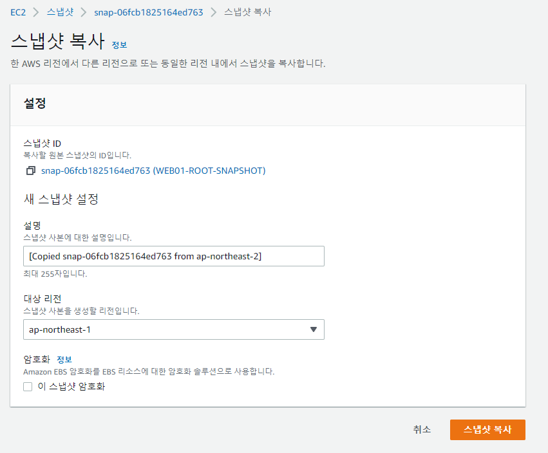Click the 스냅샷 복사 breadcrumb text
This screenshot has width=548, height=453.
[x=247, y=12]
